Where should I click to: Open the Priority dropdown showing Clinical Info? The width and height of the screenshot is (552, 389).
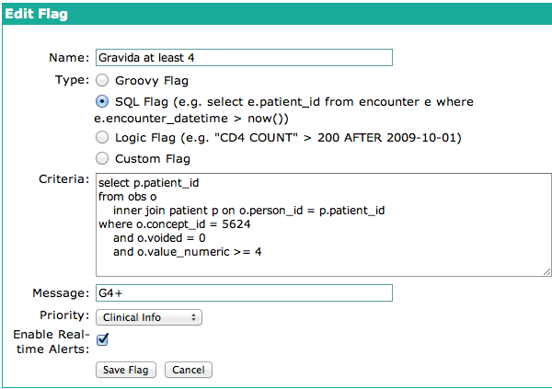[x=149, y=317]
